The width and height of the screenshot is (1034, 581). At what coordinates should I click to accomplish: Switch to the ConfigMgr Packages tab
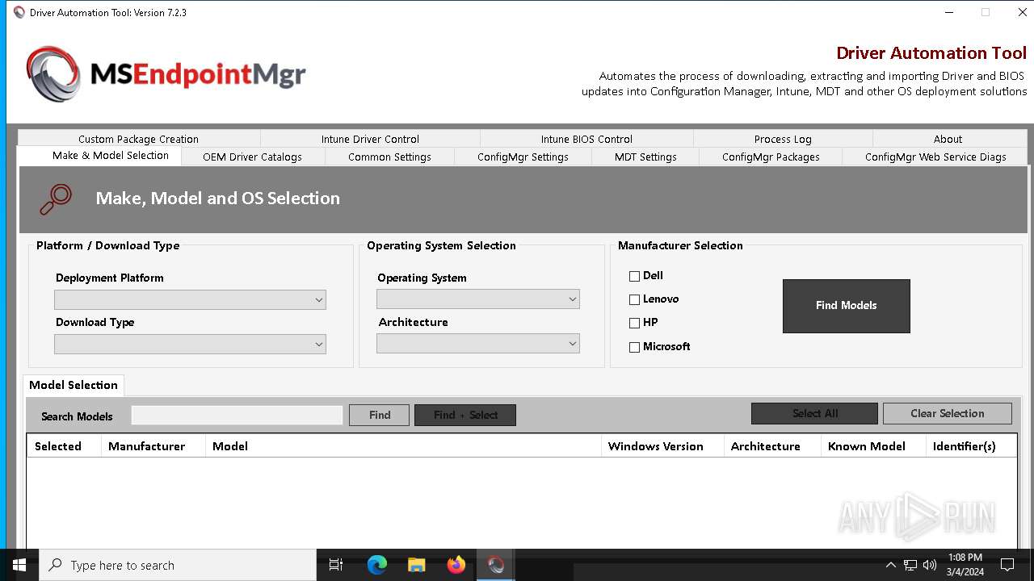(x=771, y=157)
